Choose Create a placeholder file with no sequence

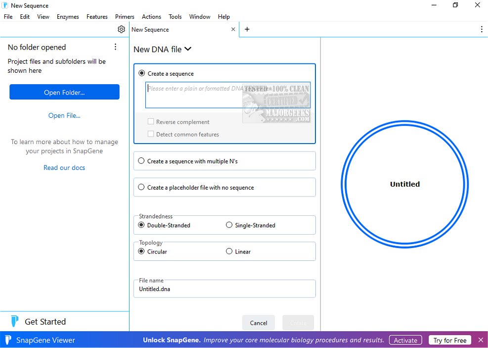click(140, 187)
